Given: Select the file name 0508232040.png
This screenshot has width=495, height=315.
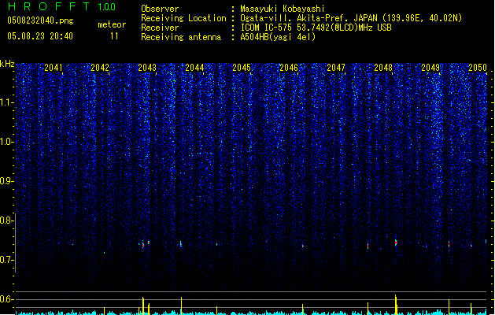Looking at the screenshot, I should click(40, 20).
